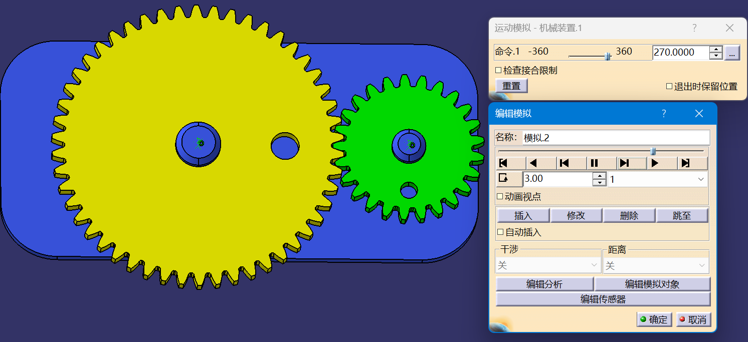
Task: Click the 命令.1 angle slider handle
Action: point(608,56)
